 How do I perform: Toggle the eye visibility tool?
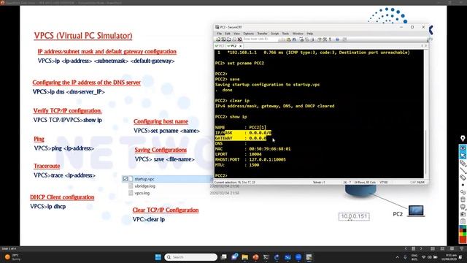463,148
